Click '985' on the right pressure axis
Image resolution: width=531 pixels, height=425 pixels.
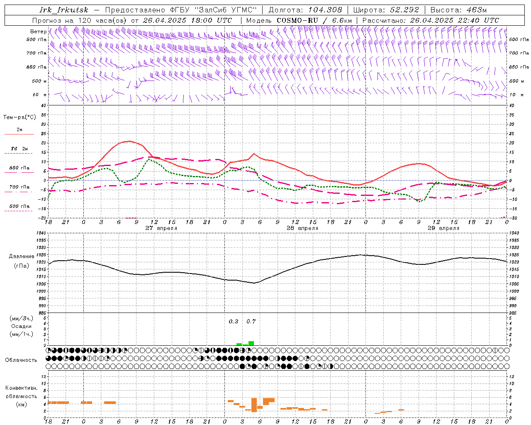(x=514, y=313)
